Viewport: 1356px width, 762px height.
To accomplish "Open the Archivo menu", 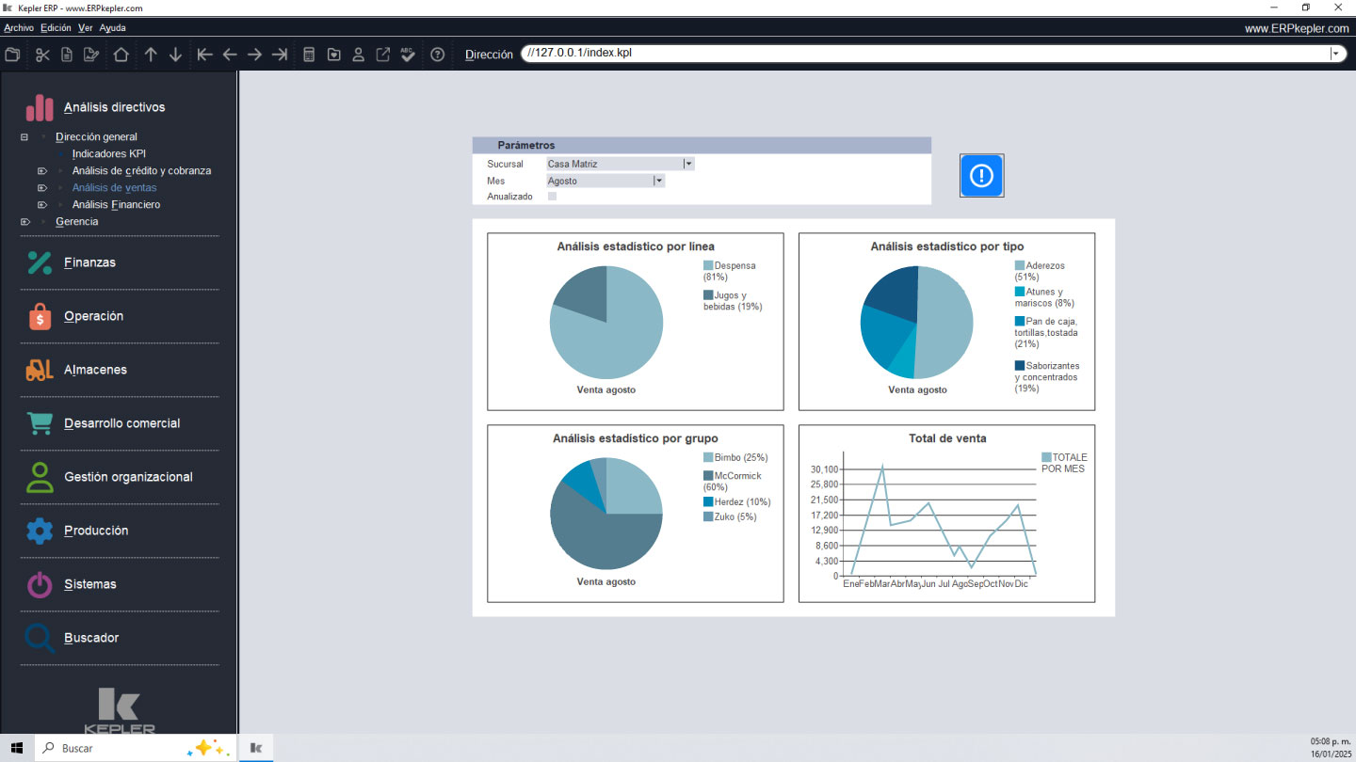I will click(17, 27).
